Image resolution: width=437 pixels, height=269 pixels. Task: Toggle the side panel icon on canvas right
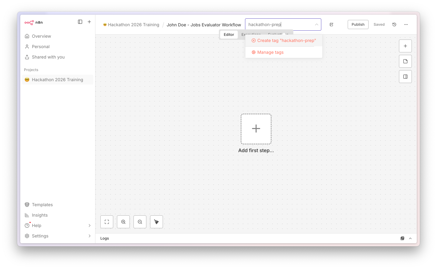tap(405, 77)
